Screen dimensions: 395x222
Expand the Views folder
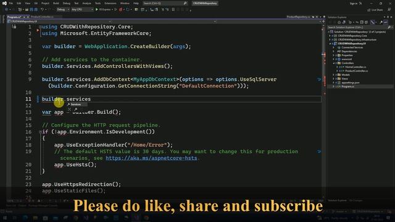pyautogui.click(x=333, y=79)
